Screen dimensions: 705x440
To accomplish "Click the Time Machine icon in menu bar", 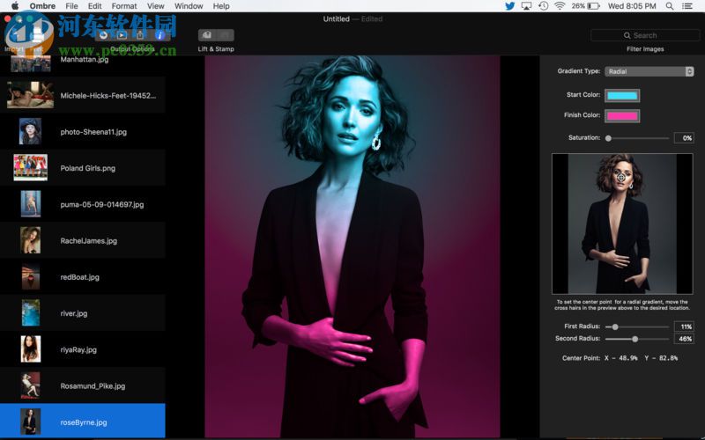I will click(543, 6).
